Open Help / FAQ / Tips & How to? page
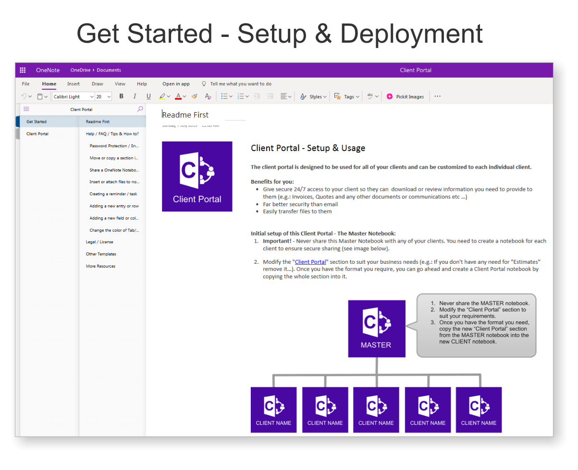578x470 pixels. pos(112,134)
